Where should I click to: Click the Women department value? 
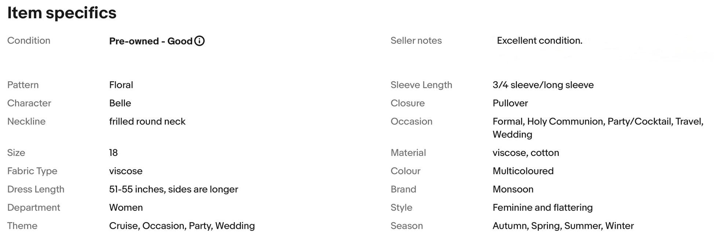(126, 208)
